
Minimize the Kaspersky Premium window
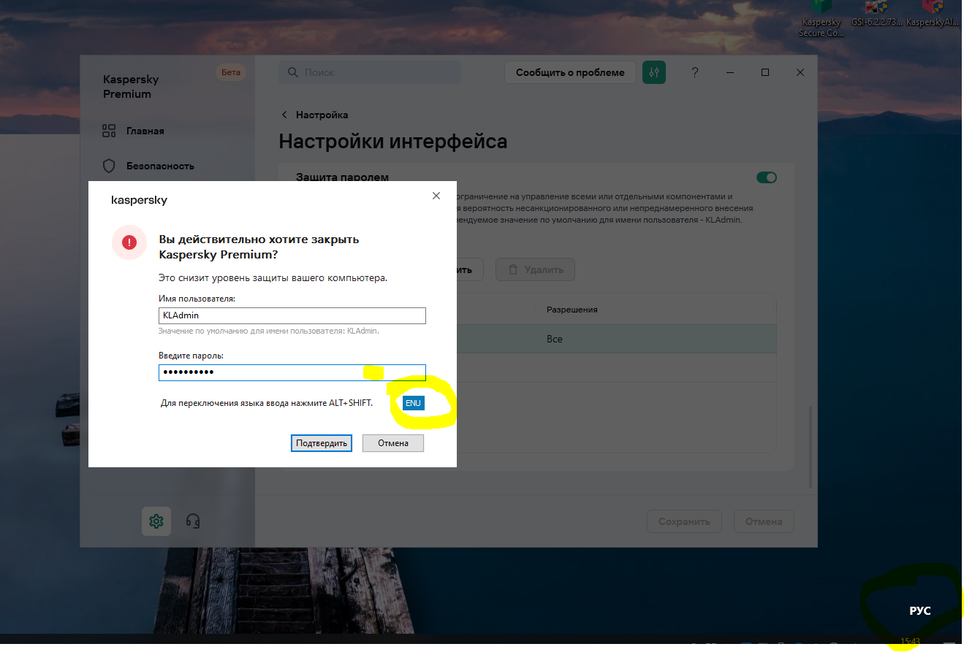pos(730,72)
